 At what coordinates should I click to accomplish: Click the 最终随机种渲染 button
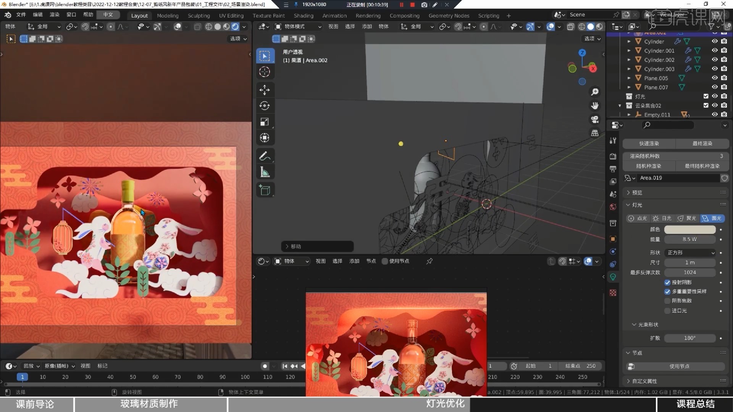click(x=702, y=166)
